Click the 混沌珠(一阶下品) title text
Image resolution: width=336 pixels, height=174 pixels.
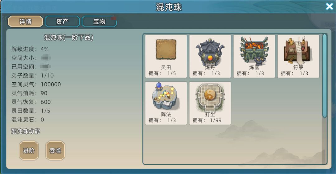coord(68,38)
